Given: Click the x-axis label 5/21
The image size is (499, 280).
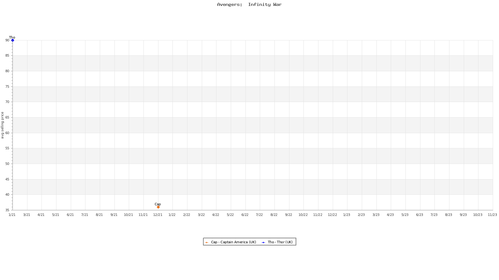Looking at the screenshot, I should pos(56,215).
